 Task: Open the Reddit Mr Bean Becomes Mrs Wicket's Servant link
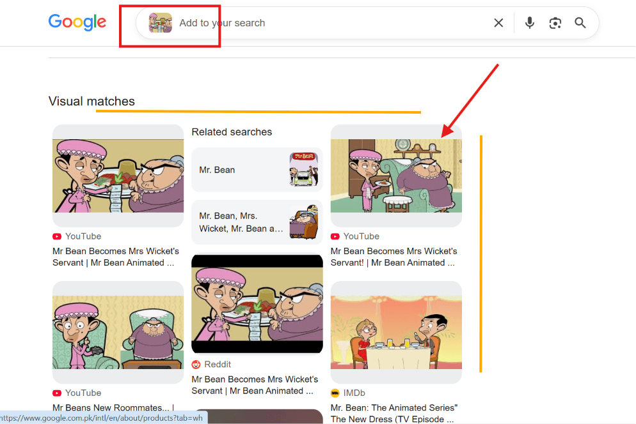pos(255,385)
